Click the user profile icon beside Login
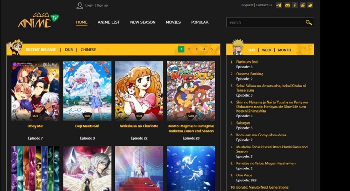This screenshot has height=191, width=350. 79,6
